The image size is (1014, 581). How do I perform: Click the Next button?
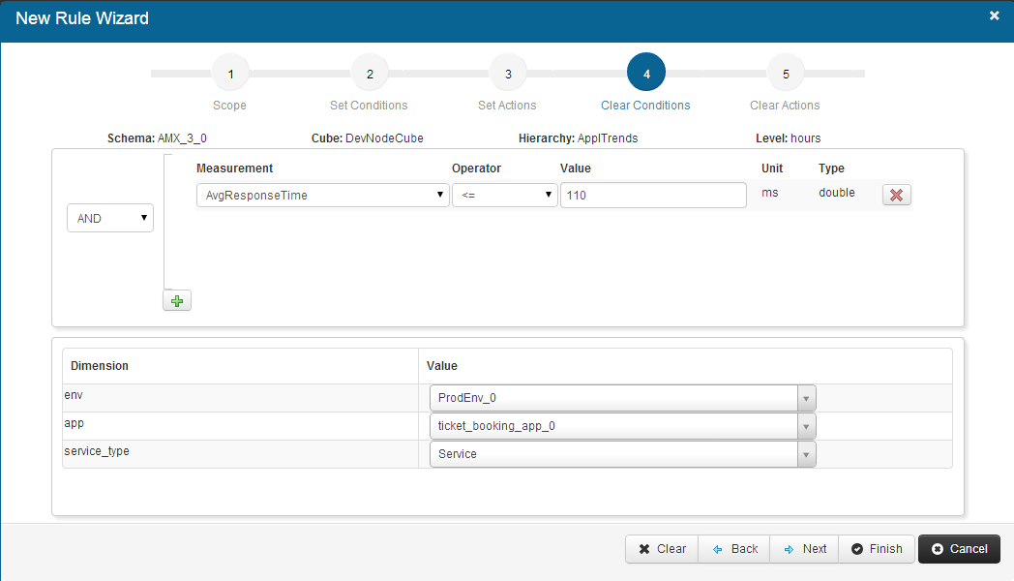[x=805, y=549]
